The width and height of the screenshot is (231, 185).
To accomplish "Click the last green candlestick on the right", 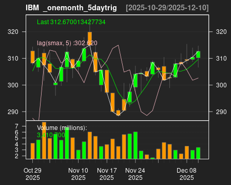I will click(198, 54).
